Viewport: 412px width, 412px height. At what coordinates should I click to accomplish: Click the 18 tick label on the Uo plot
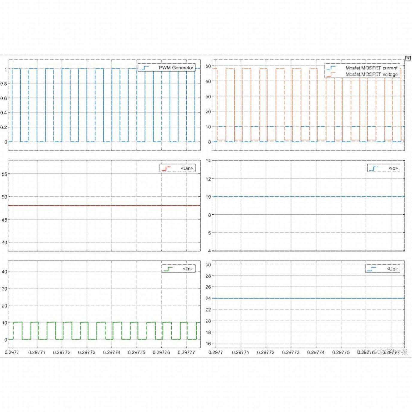pyautogui.click(x=208, y=332)
